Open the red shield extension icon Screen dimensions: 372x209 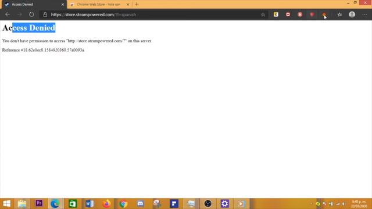point(312,15)
